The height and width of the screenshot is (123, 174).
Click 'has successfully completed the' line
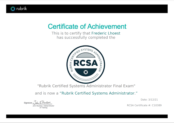pyautogui.click(x=86, y=37)
